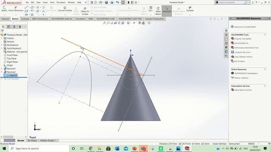Viewport: 271px width, 152px height.
Task: Open Windows Start menu
Action: click(x=4, y=149)
